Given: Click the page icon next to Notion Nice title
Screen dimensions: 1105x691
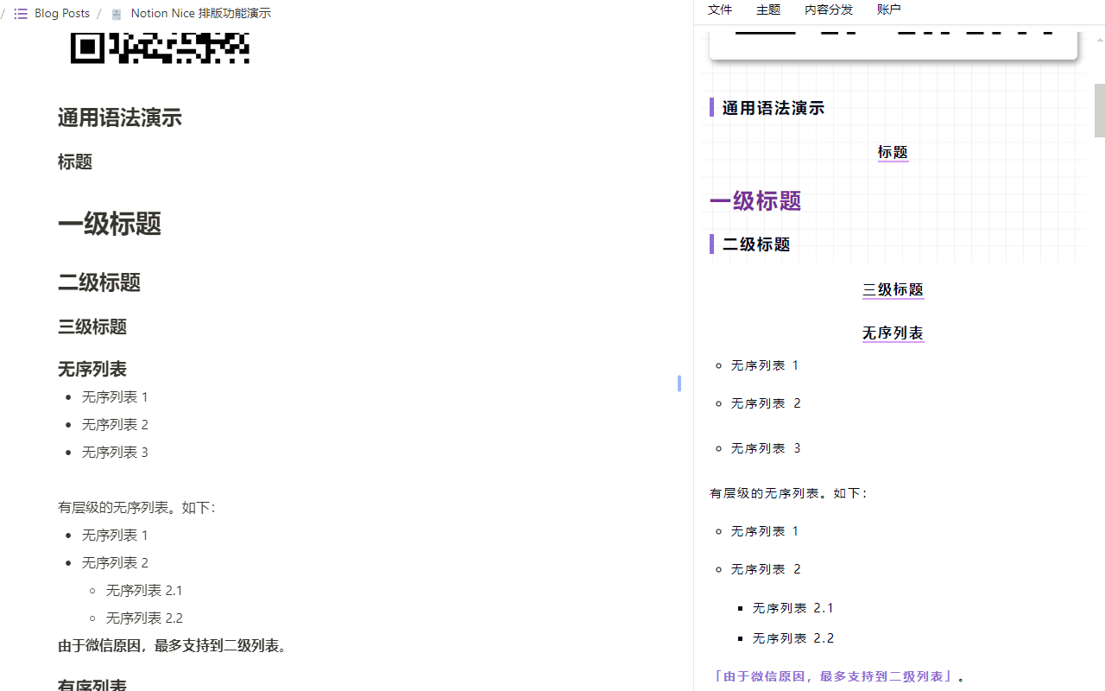Looking at the screenshot, I should click(116, 13).
